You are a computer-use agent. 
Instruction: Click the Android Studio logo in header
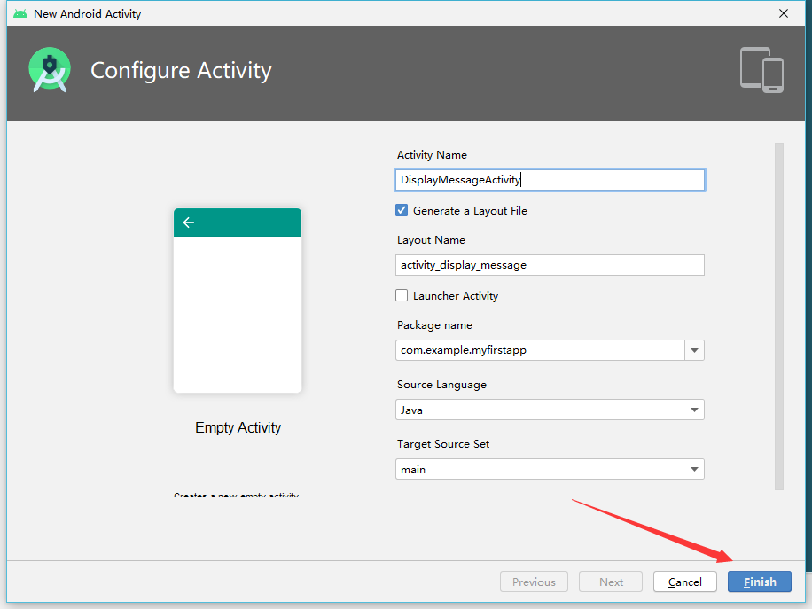click(x=50, y=71)
